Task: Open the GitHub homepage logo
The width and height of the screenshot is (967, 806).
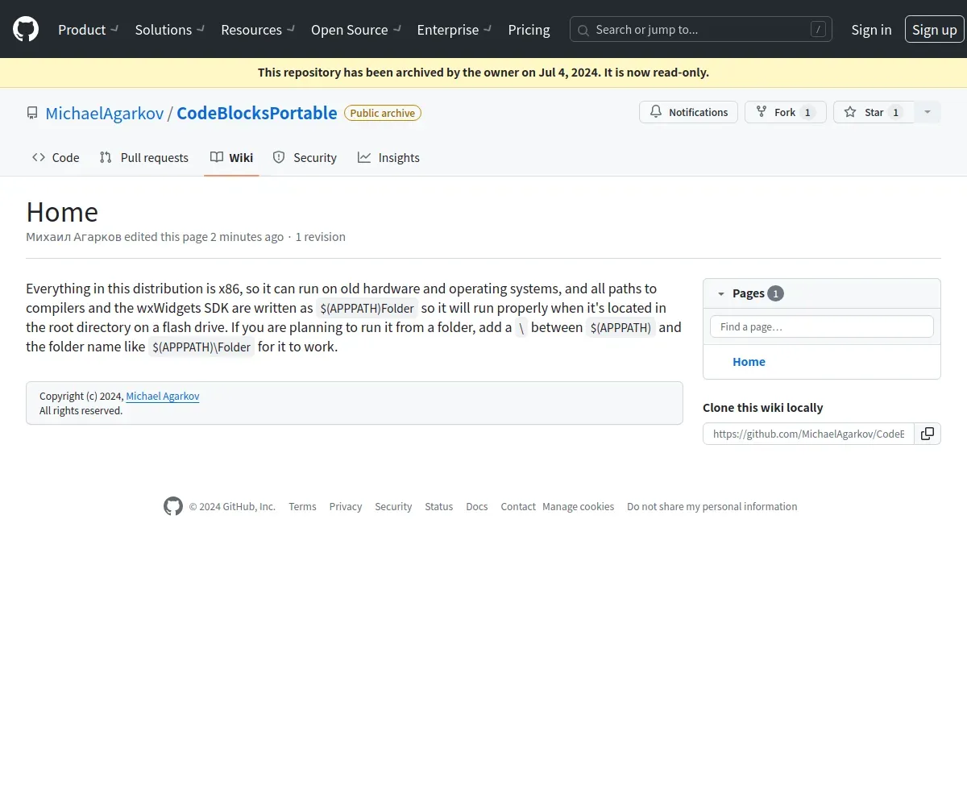Action: coord(26,29)
